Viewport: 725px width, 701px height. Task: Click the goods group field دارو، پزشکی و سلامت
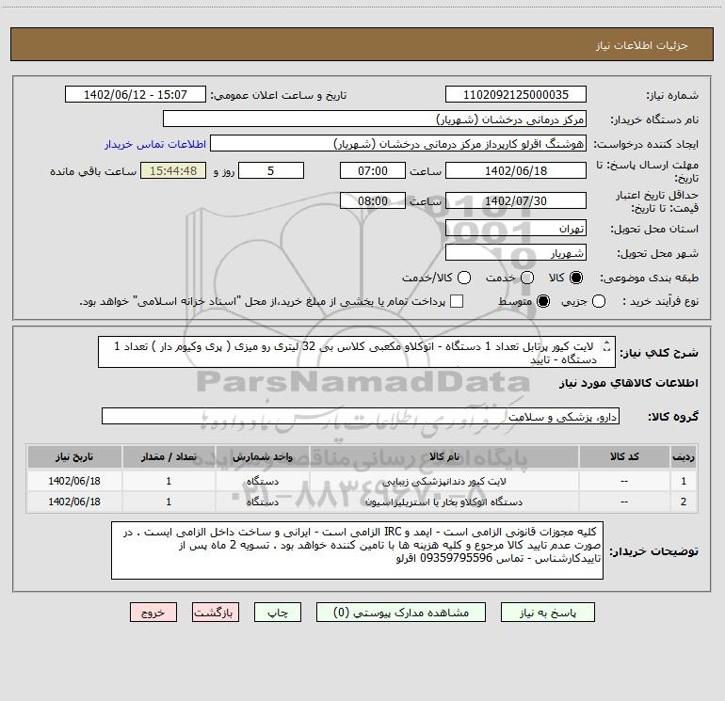[361, 416]
